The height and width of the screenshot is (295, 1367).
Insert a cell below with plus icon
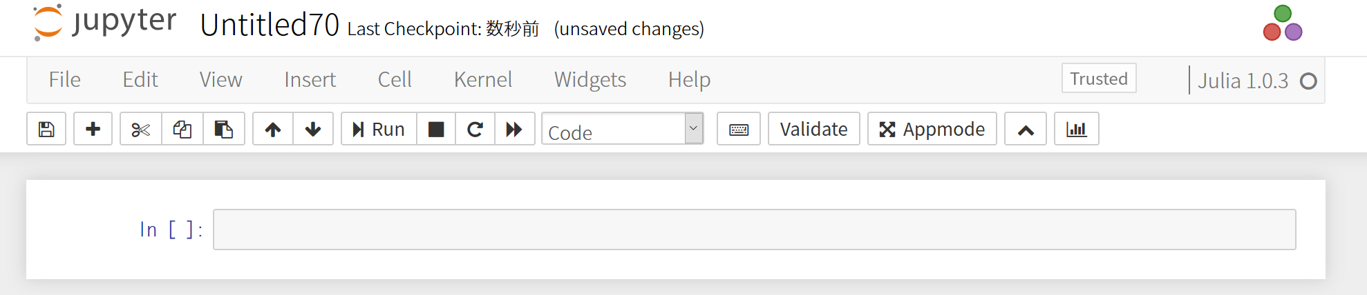pyautogui.click(x=93, y=129)
